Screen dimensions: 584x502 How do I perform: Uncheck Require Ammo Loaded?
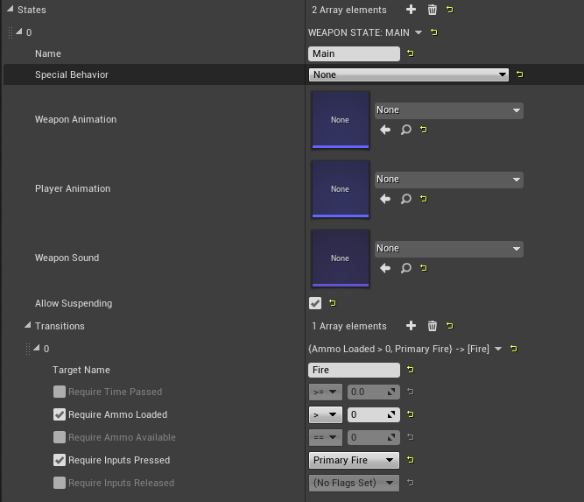coord(60,414)
